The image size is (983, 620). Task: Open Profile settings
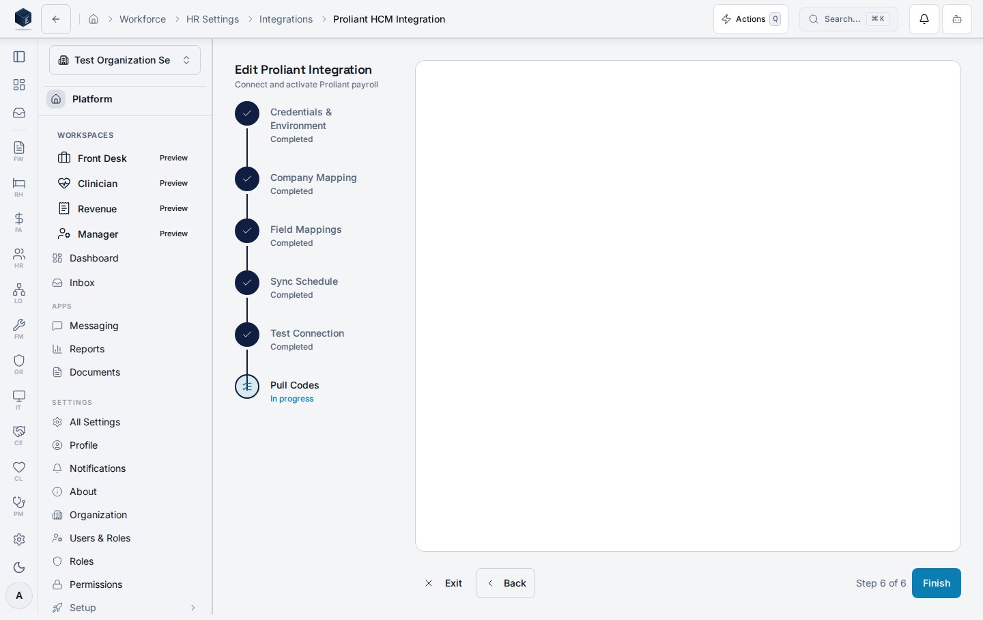(125, 445)
